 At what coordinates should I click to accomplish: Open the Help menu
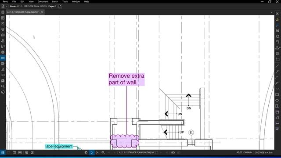86,1
